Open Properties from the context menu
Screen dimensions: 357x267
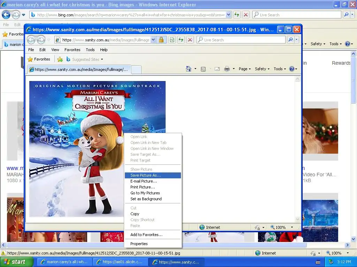[x=153, y=244]
